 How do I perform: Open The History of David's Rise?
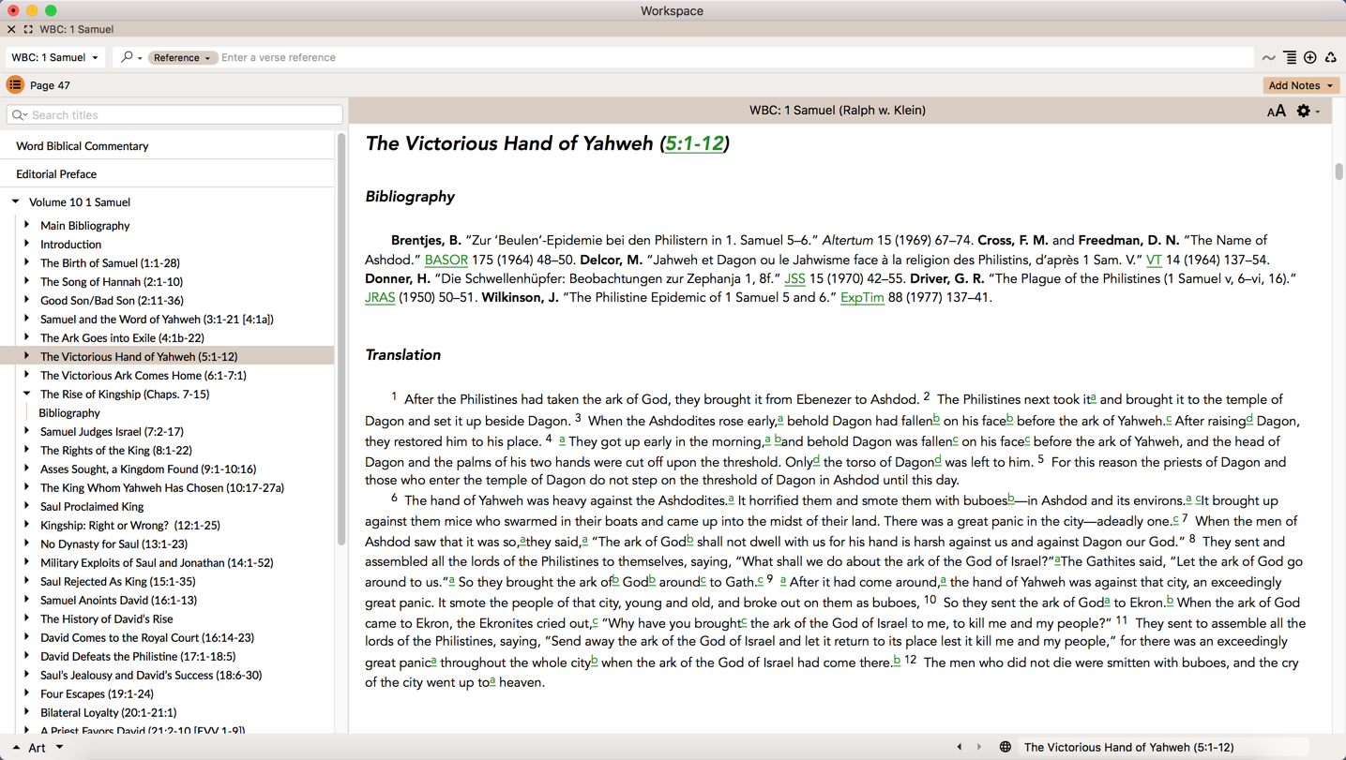[x=106, y=619]
